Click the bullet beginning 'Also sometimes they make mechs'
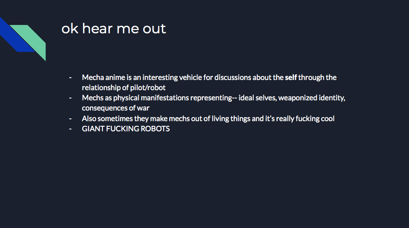409x228 pixels. click(208, 118)
